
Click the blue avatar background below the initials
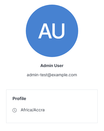52,48
